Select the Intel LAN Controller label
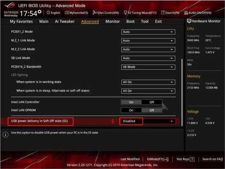225x169 pixels. 25,102
